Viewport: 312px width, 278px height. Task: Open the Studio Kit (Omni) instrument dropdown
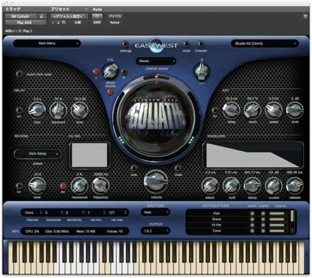[265, 44]
